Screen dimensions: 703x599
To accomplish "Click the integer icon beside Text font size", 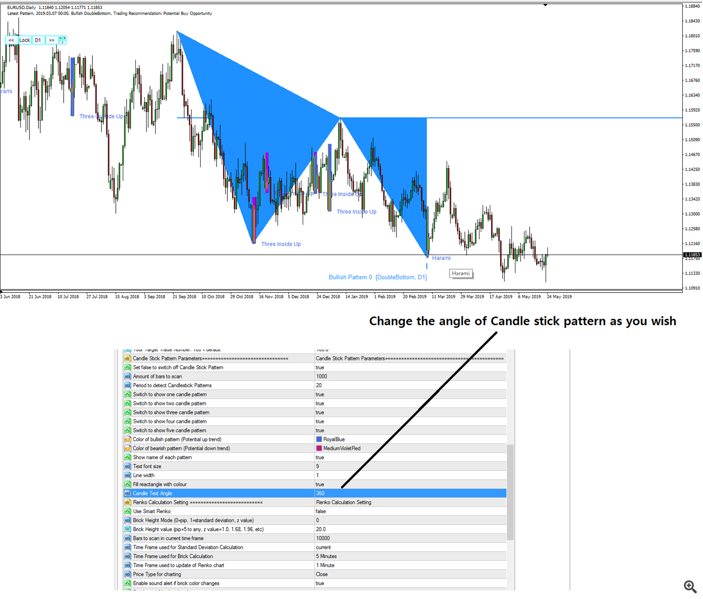I will (127, 466).
